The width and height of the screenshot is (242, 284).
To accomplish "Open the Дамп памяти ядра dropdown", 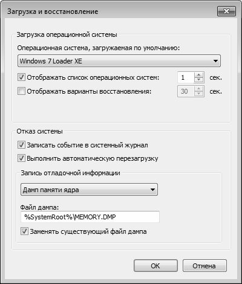I will (x=89, y=190).
